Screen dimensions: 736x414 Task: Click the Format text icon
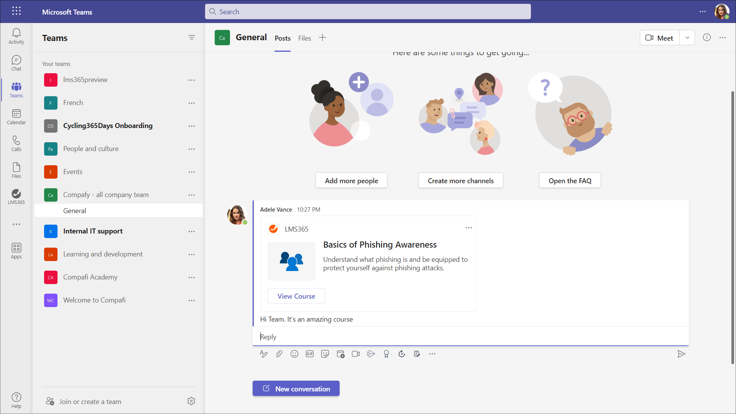pyautogui.click(x=264, y=354)
